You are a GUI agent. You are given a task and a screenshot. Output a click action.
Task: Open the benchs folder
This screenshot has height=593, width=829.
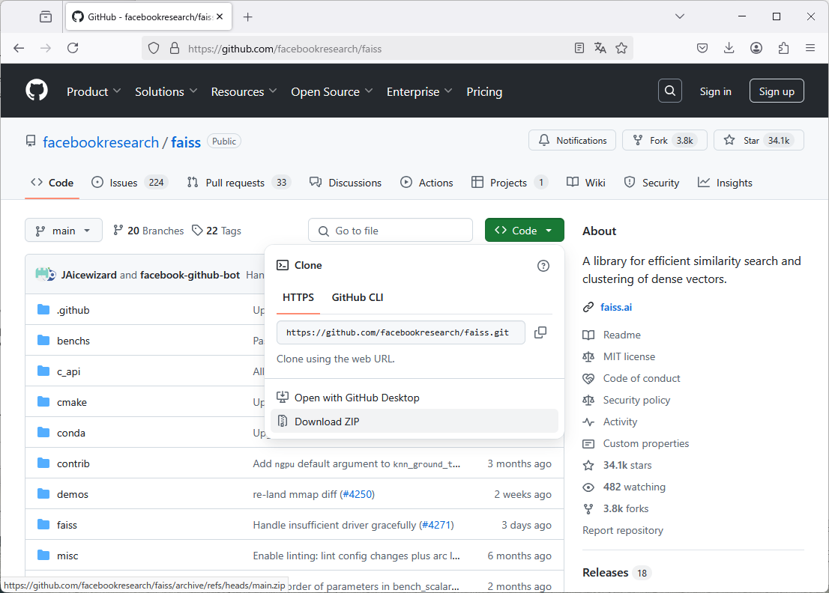point(73,340)
